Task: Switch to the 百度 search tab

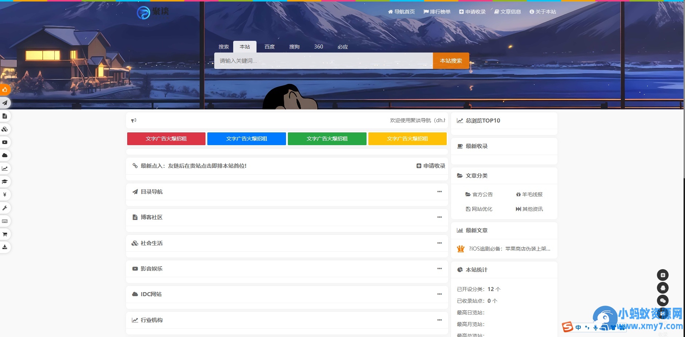Action: (269, 47)
